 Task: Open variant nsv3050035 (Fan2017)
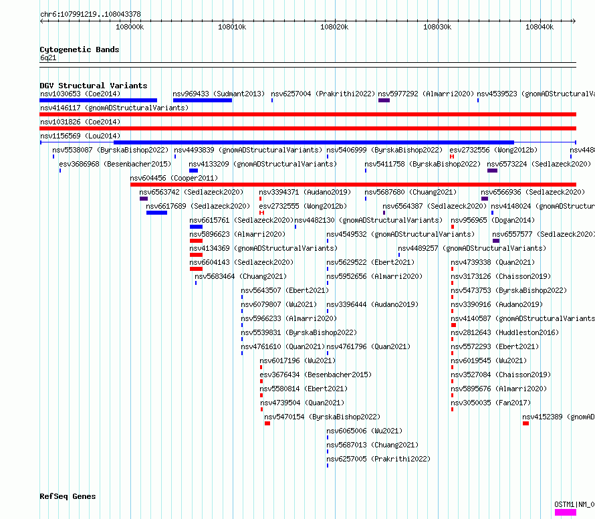click(491, 403)
